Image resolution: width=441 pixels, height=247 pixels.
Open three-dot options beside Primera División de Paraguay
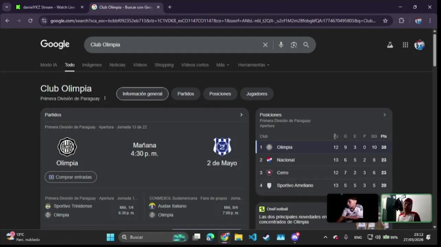click(105, 98)
